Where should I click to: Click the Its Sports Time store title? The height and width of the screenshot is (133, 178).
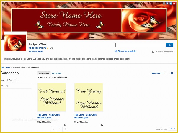[x=37, y=44]
